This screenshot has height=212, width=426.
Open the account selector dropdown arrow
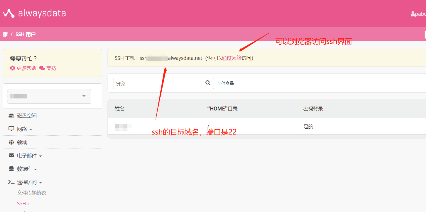(x=84, y=96)
